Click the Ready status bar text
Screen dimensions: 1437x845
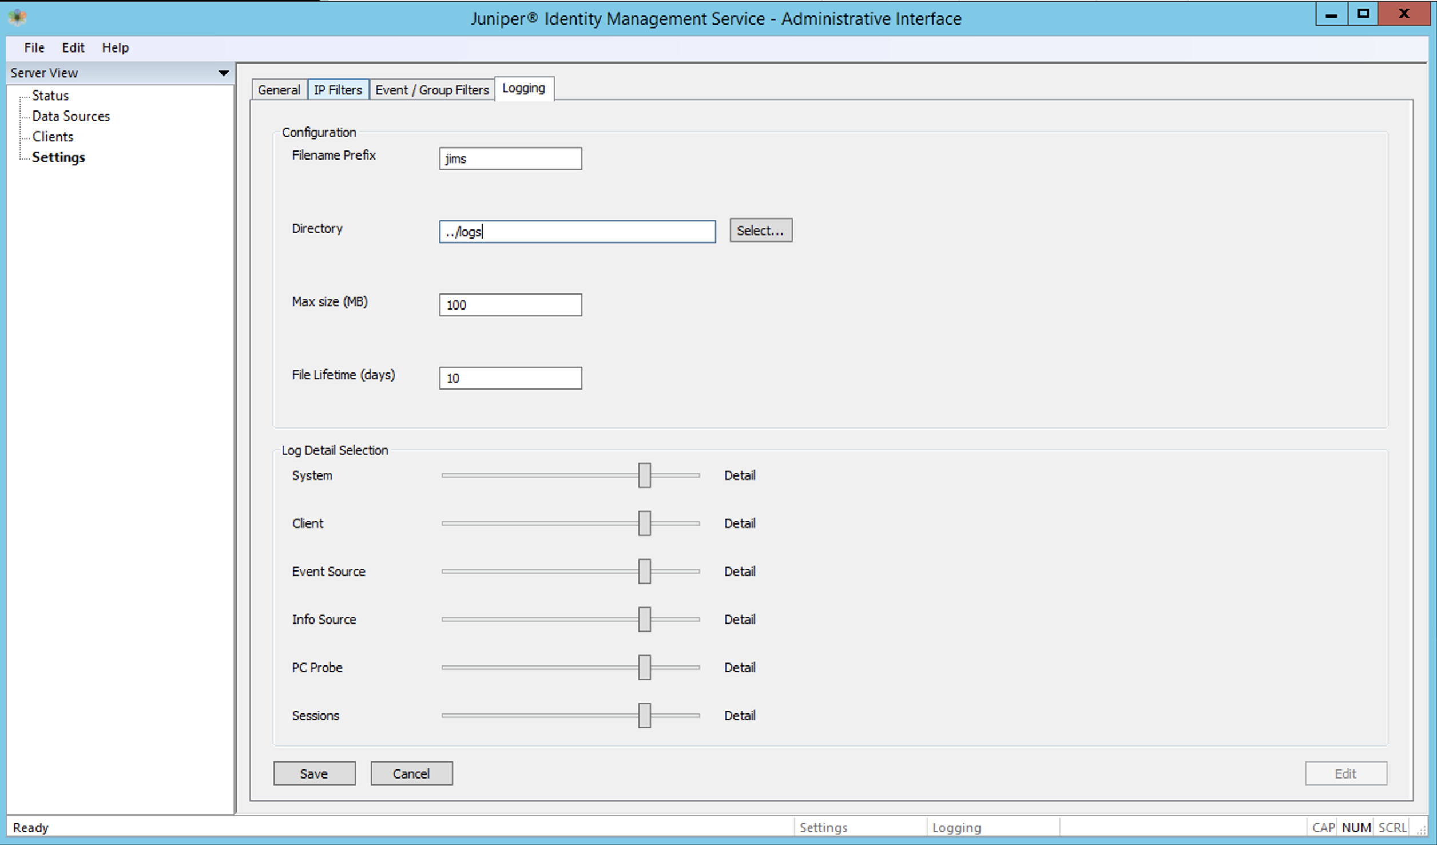tap(31, 828)
